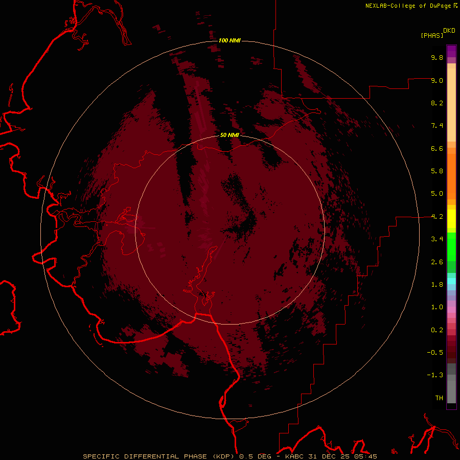Click the 50 NMI range ring label
Screen dimensions: 460x460
click(x=229, y=135)
